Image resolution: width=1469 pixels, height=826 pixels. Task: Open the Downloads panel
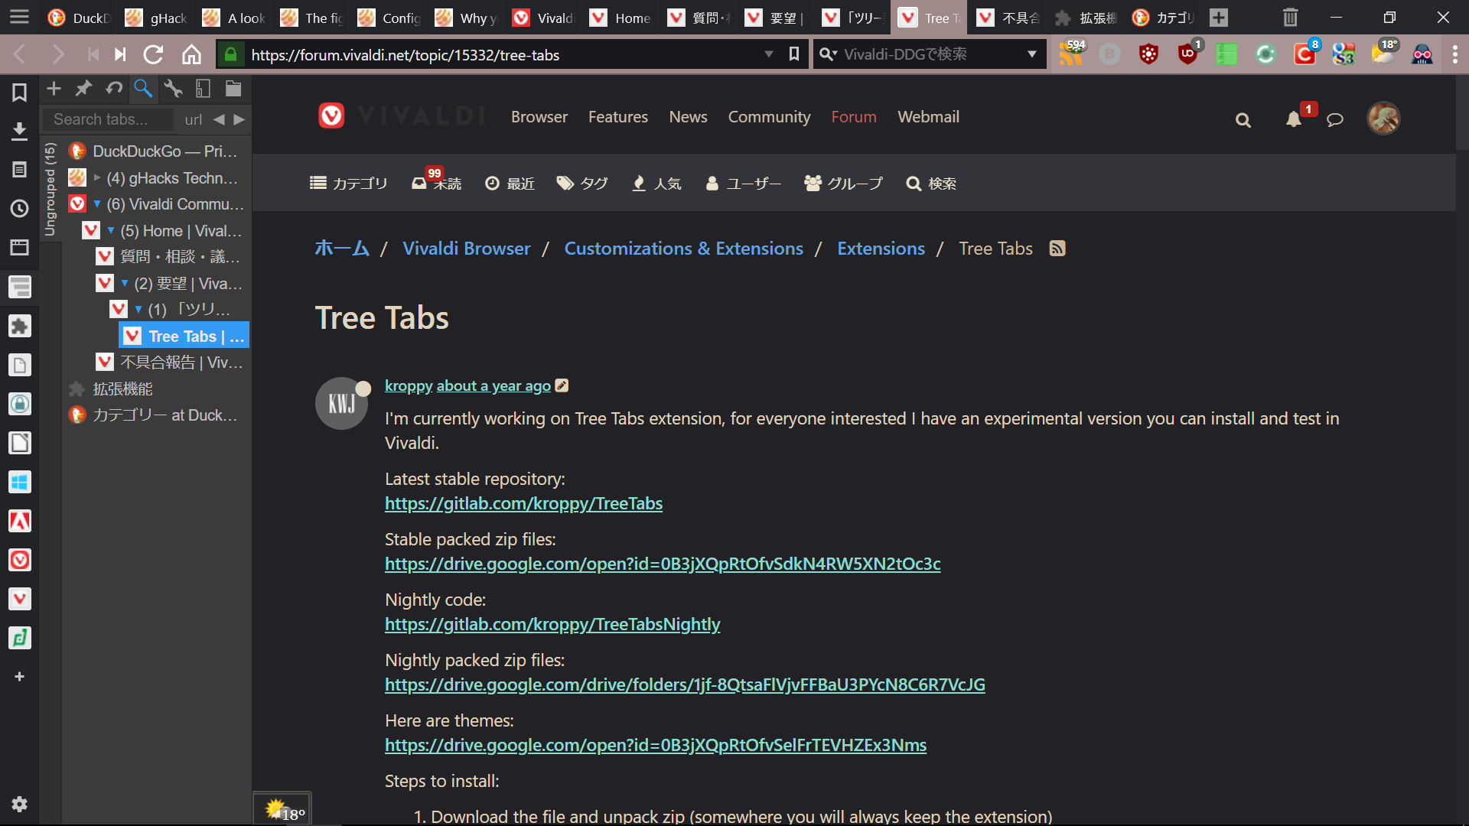19,132
